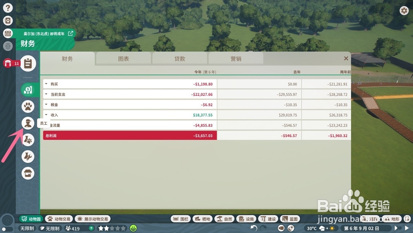The height and width of the screenshot is (233, 413).
Task: Click the first 无限制 money indicator
Action: [x=27, y=228]
